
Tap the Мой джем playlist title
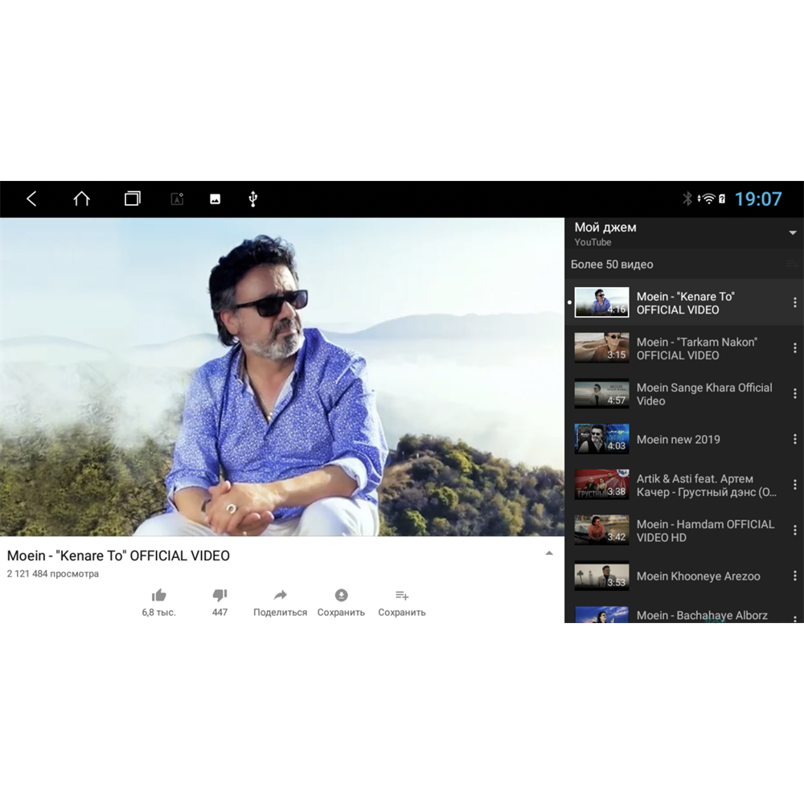tap(605, 228)
